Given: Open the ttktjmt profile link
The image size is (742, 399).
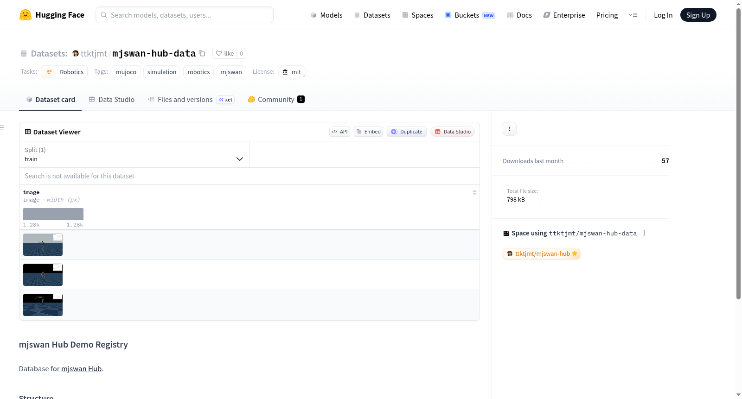Looking at the screenshot, I should [94, 53].
